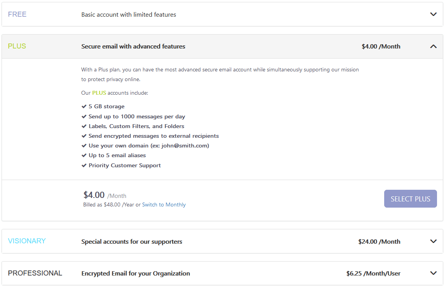Expand the FREE plan details
The image size is (444, 286).
point(433,14)
